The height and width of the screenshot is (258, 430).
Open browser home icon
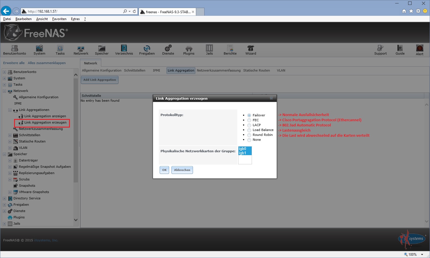pyautogui.click(x=404, y=11)
